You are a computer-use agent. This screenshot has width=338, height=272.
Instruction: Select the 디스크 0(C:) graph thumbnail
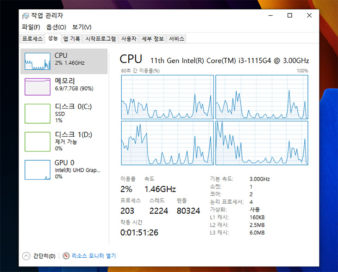click(x=38, y=114)
